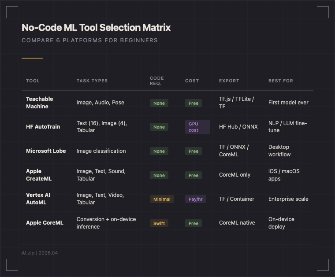
Task: Select the EXPORT column header
Action: 229,81
